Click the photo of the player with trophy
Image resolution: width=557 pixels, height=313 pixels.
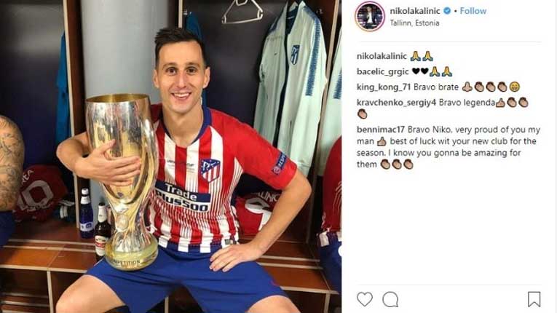click(x=170, y=156)
